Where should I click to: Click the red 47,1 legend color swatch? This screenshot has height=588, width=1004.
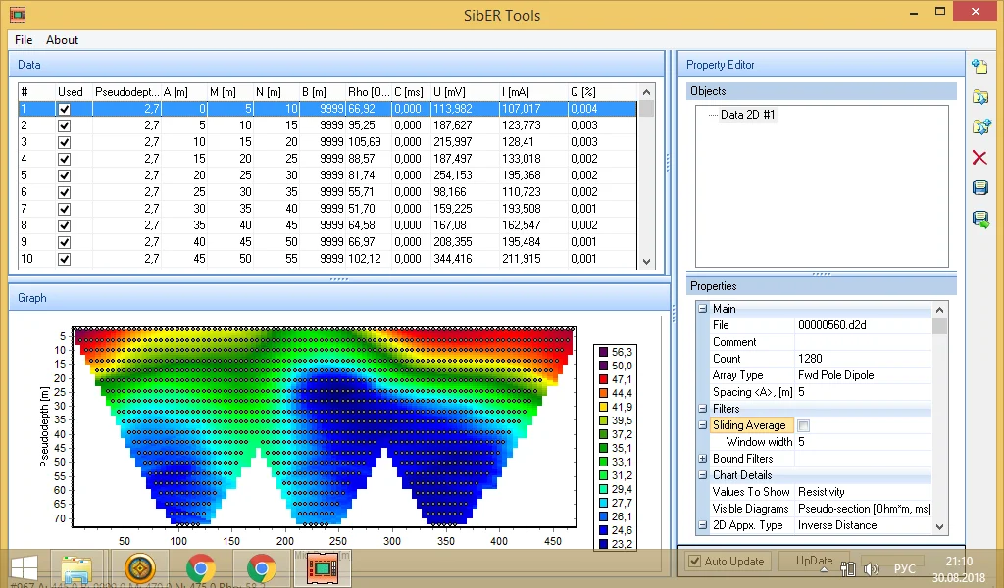point(602,379)
